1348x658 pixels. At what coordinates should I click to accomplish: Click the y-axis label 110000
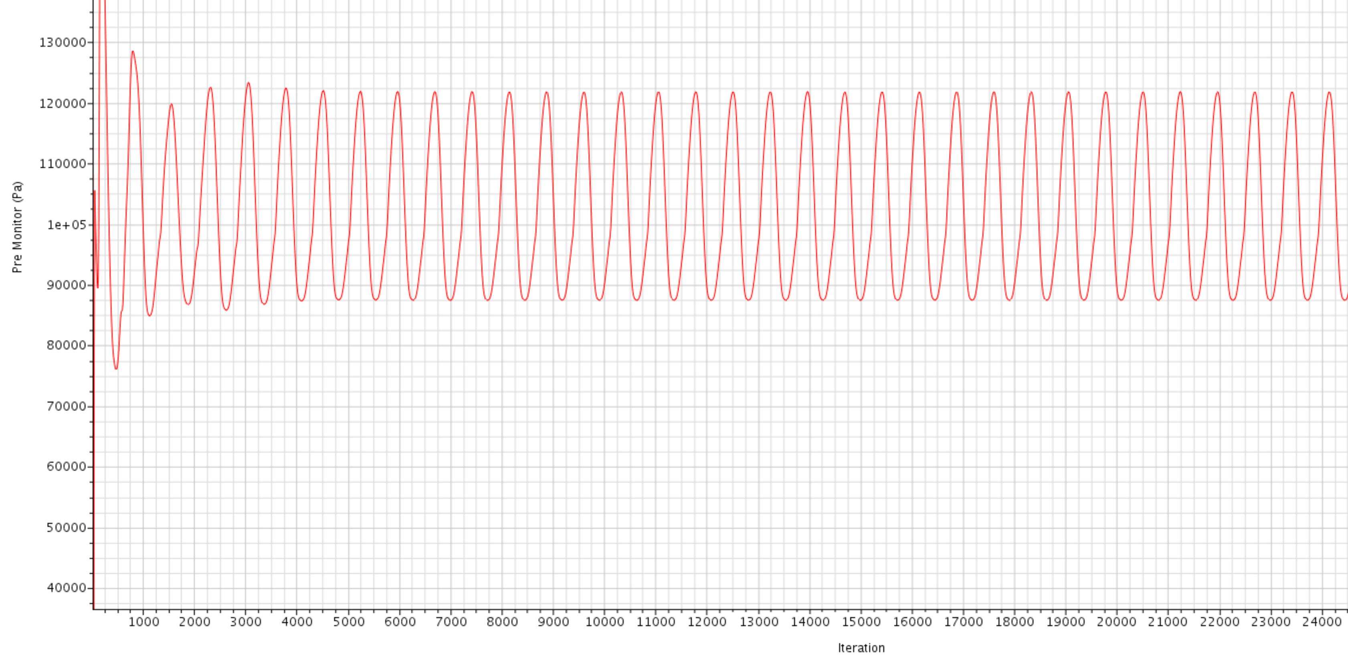[x=63, y=164]
